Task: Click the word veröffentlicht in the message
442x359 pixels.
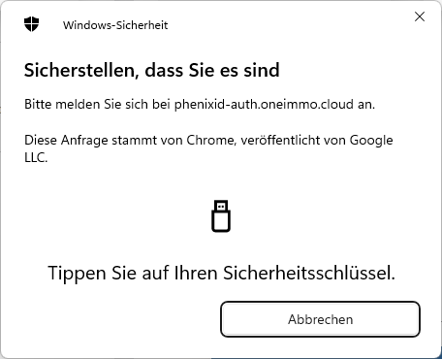Action: coord(293,140)
